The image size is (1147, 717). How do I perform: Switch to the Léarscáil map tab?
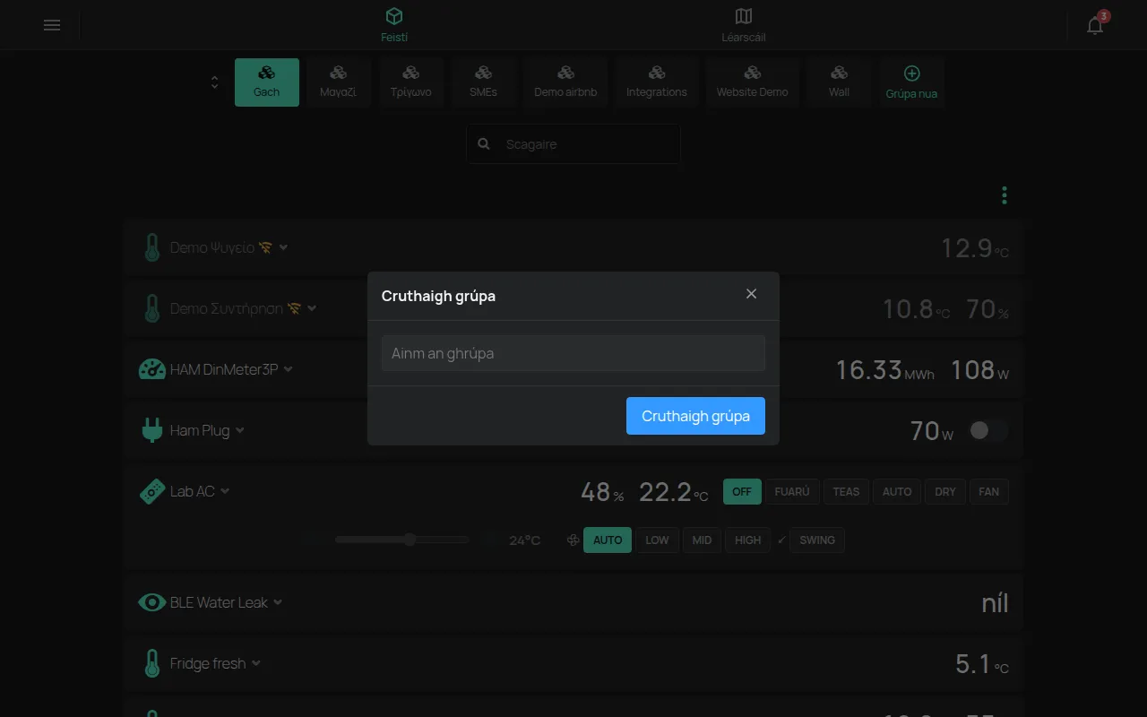(744, 25)
